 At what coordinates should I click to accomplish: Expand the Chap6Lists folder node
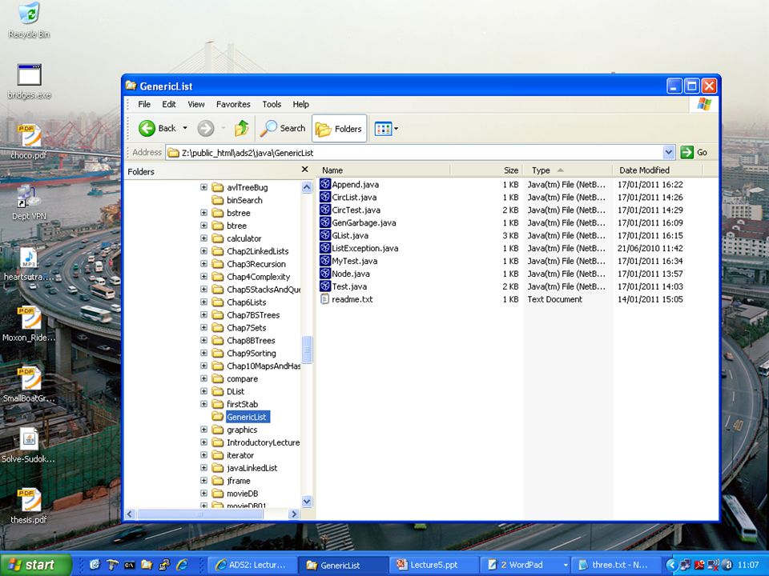tap(203, 302)
